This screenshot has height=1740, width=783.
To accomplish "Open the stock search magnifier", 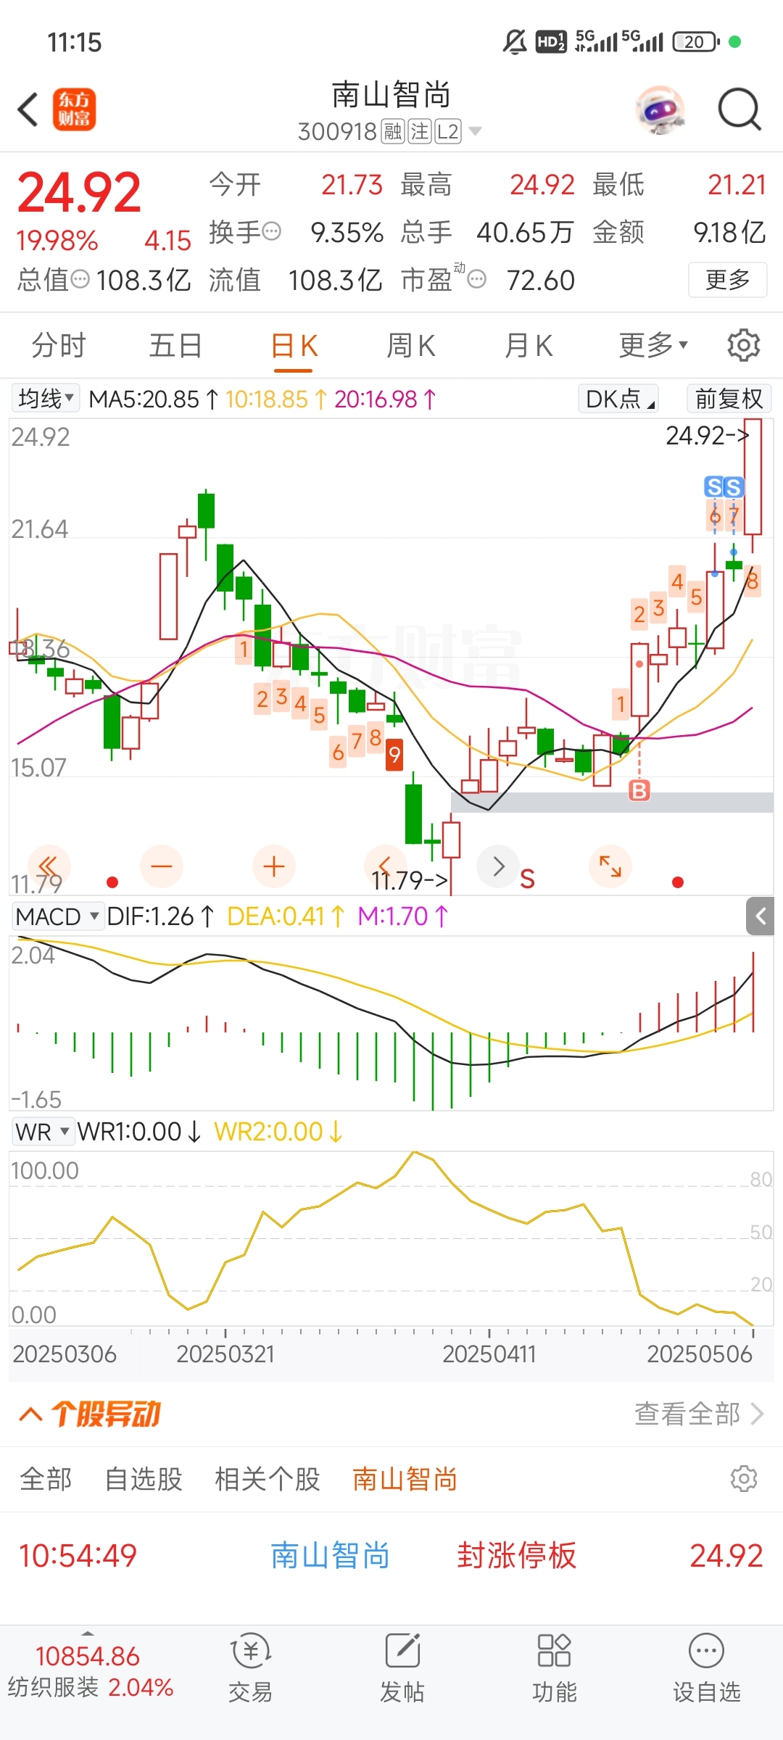I will pyautogui.click(x=739, y=110).
